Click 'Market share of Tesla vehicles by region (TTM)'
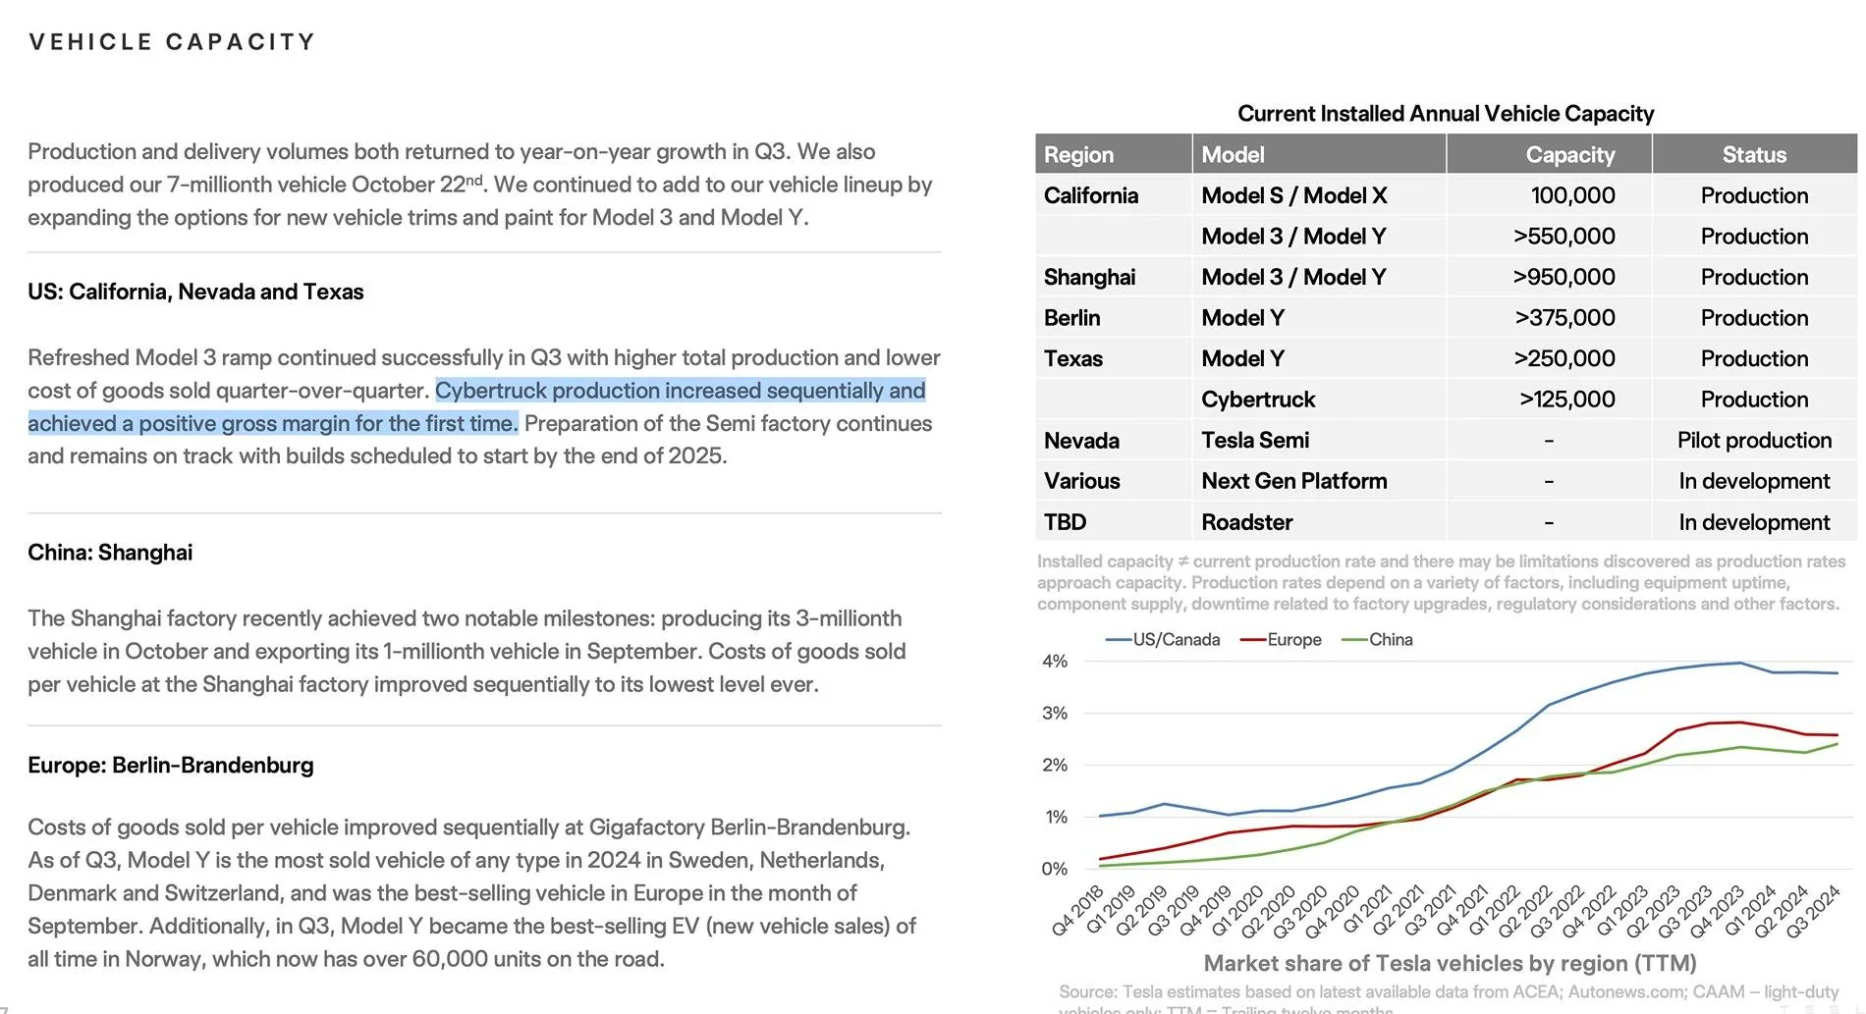 1450,964
